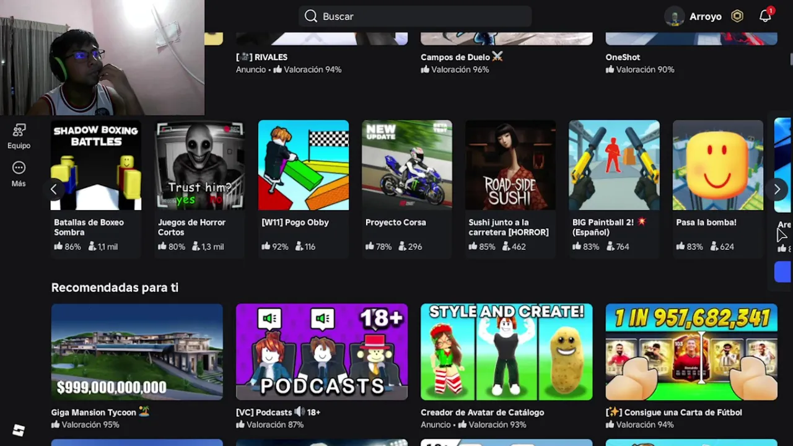Click [W11] Pogo Obby title

pos(295,222)
